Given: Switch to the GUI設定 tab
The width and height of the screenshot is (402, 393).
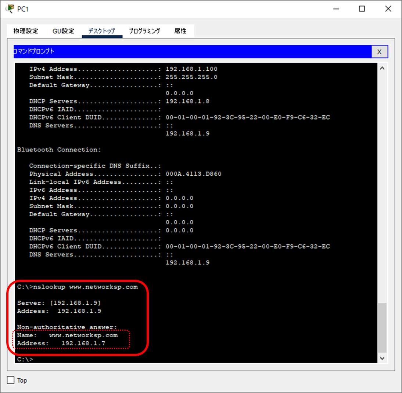Looking at the screenshot, I should coord(63,31).
